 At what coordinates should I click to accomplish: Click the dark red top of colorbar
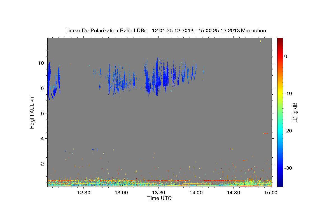click(x=280, y=41)
